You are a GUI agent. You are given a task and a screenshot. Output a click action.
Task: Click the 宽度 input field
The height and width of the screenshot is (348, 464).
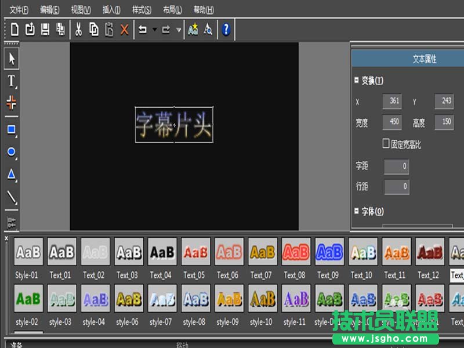(392, 123)
